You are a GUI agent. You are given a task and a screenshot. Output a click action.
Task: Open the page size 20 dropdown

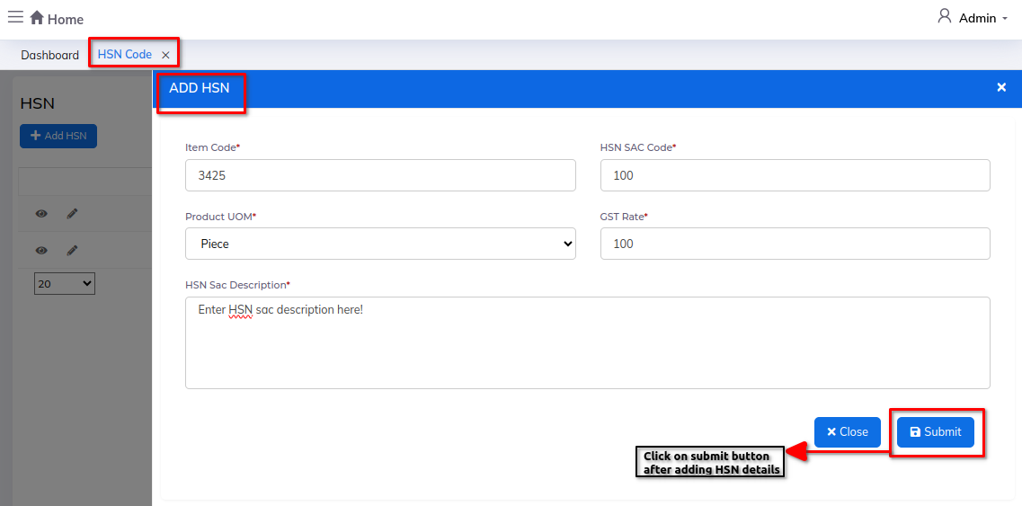point(65,284)
